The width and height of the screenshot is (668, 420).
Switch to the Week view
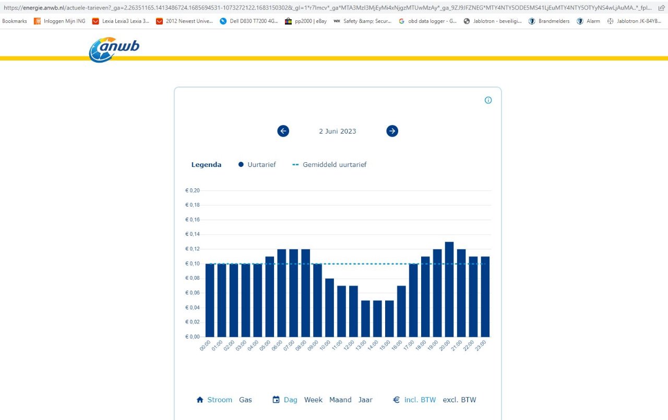click(313, 400)
